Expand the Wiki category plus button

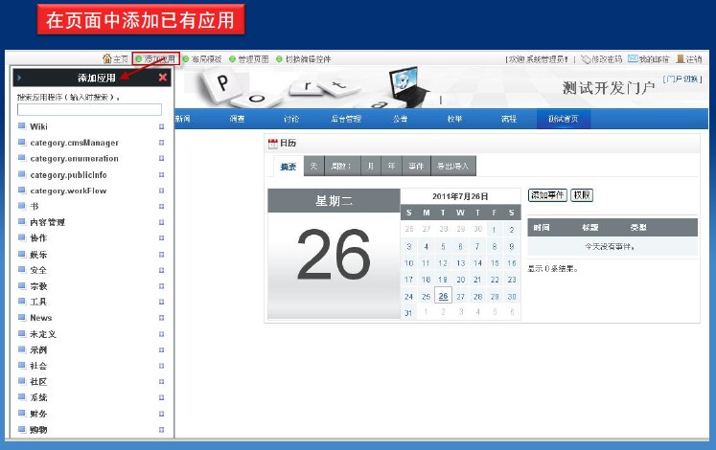[161, 126]
